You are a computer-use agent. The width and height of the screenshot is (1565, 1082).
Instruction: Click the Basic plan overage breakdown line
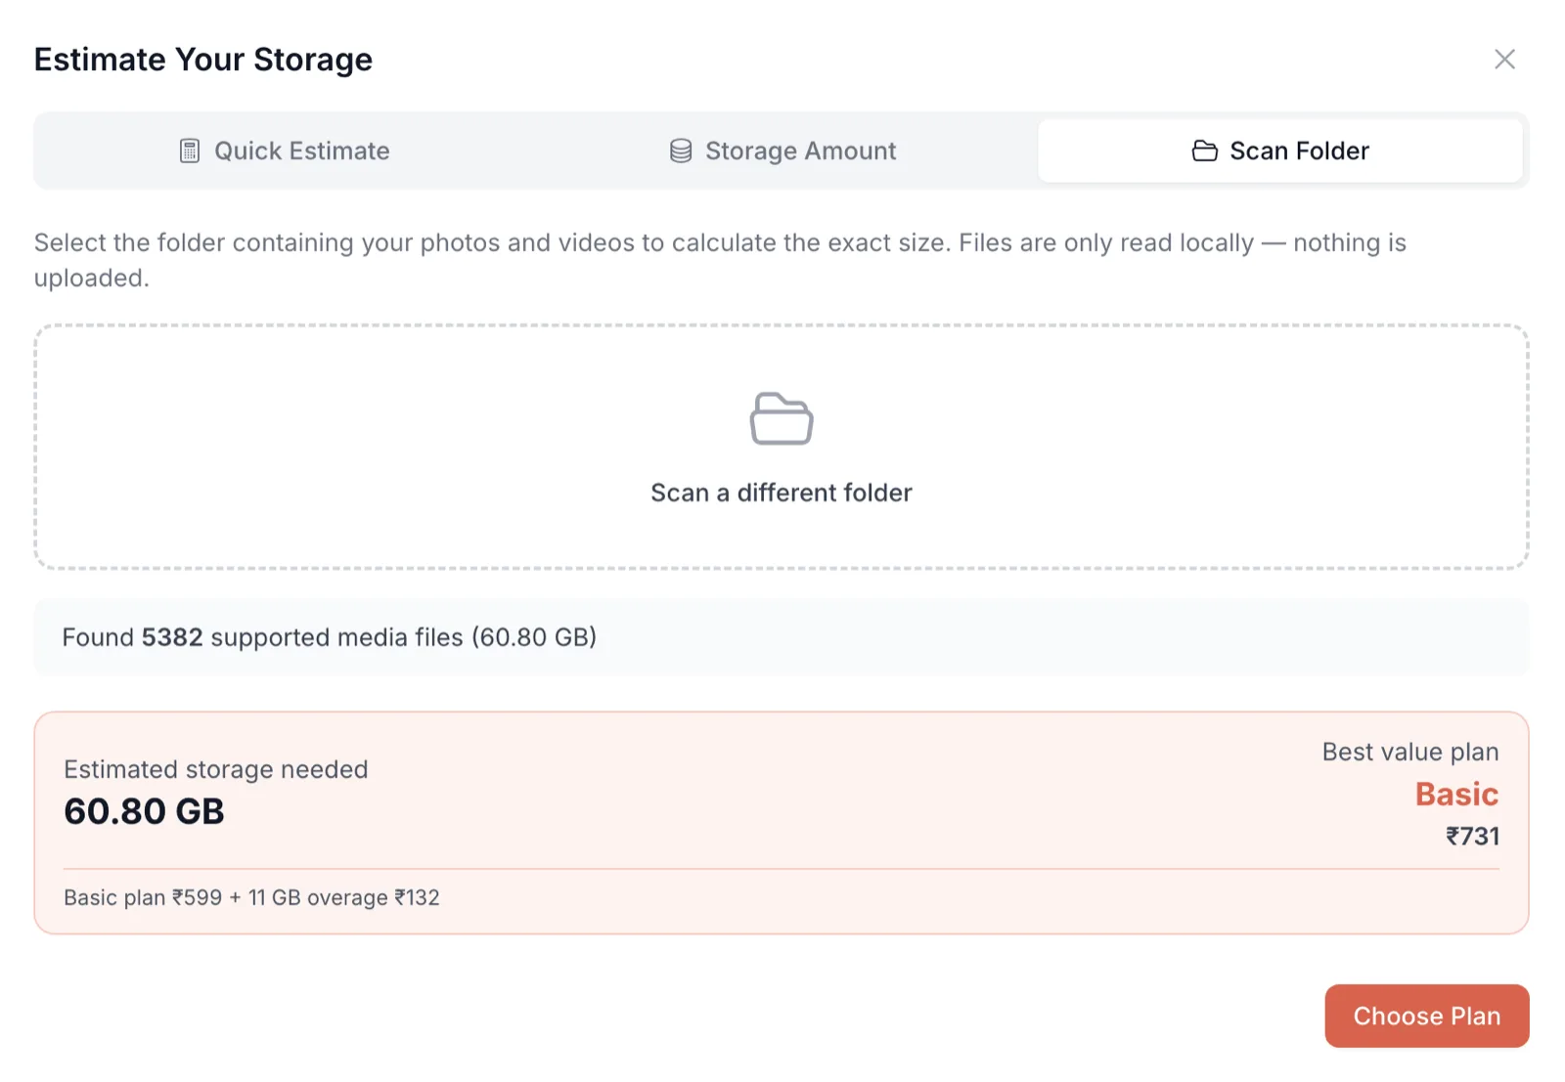251,897
